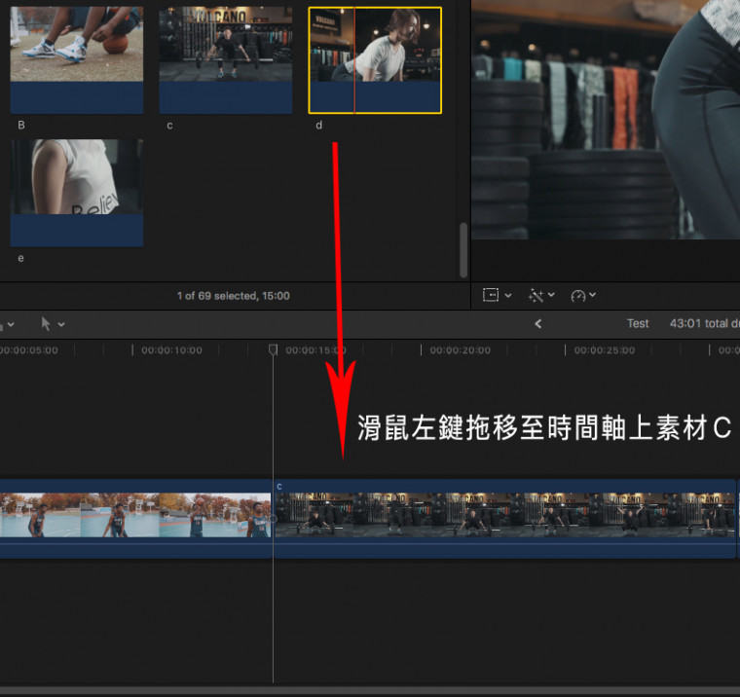Click the playhead marker on the ruler
740x697 pixels.
(x=273, y=349)
